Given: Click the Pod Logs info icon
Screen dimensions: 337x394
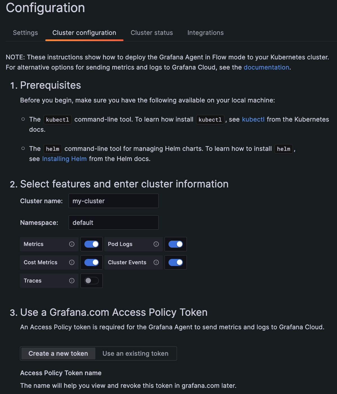Looking at the screenshot, I should pyautogui.click(x=156, y=244).
